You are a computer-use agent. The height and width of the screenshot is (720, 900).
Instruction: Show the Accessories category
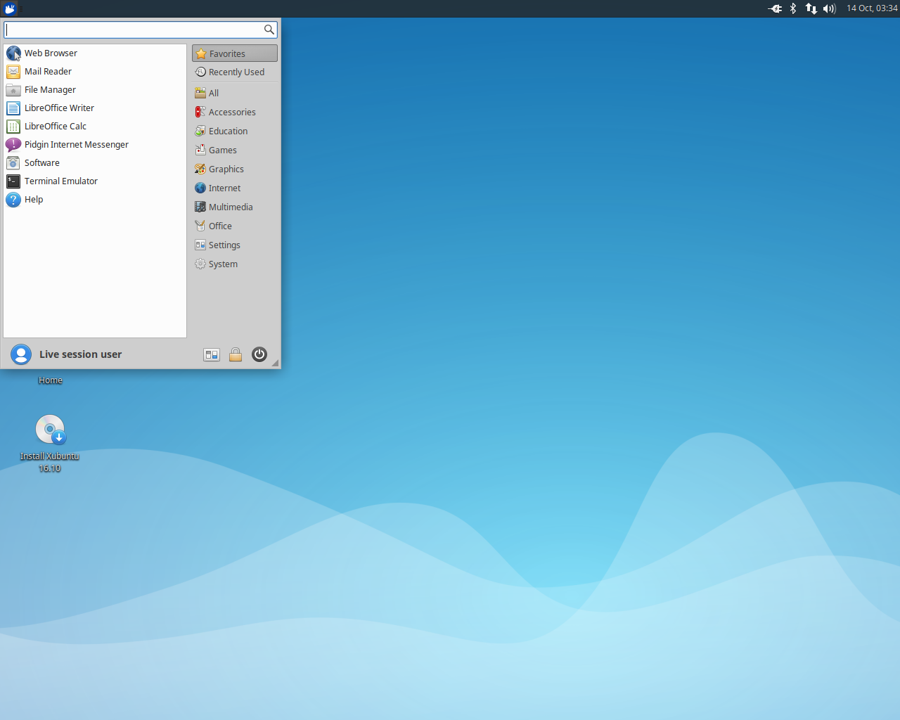coord(231,112)
